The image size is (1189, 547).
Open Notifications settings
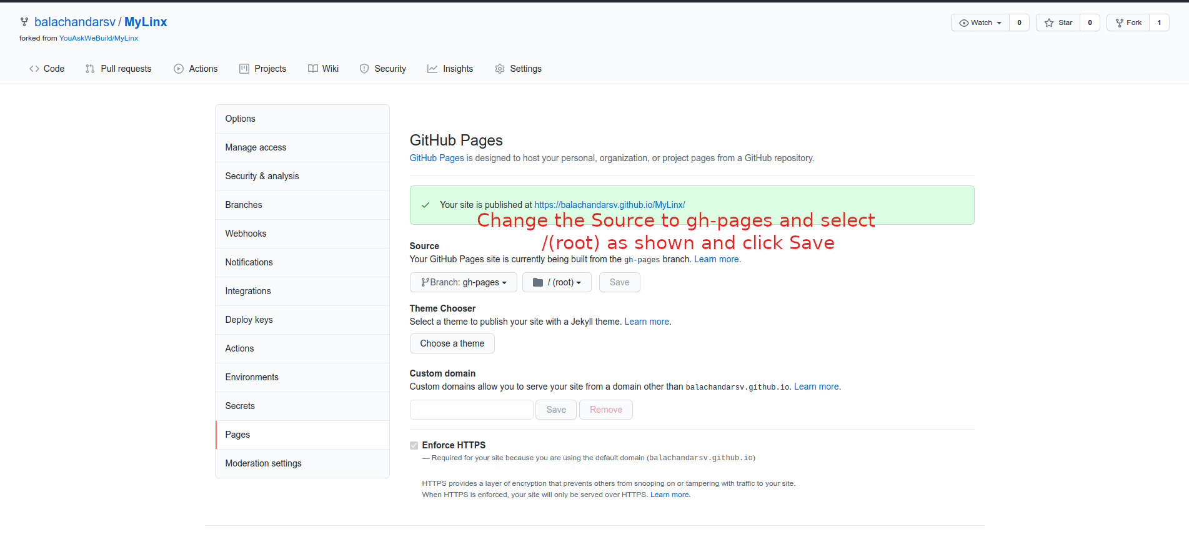click(x=302, y=262)
